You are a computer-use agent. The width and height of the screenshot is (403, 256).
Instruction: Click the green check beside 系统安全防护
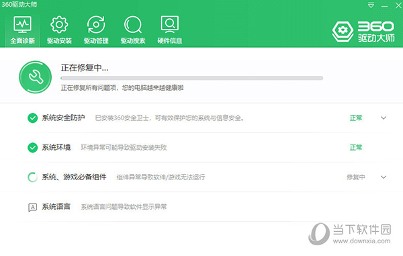coord(33,118)
